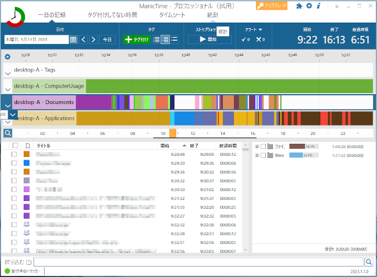The image size is (377, 277).
Task: Toggle the select-all checkbox in header
Action: 15,145
